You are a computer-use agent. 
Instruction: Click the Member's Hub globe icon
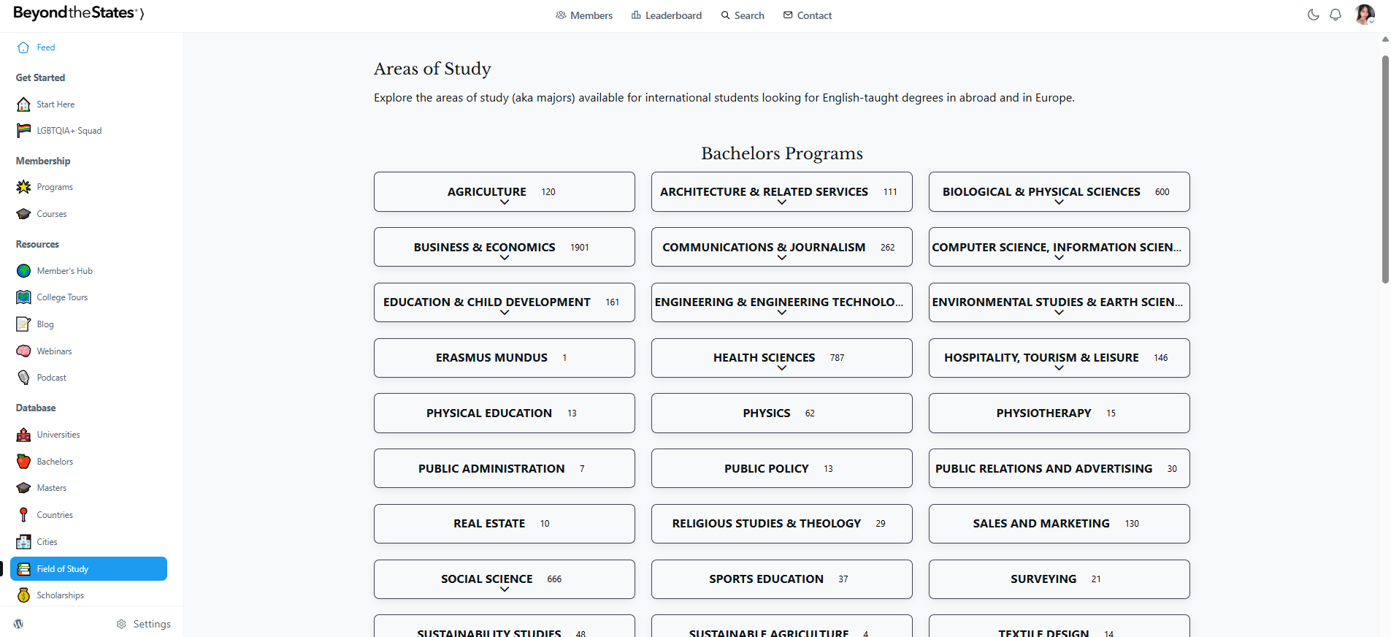pyautogui.click(x=23, y=271)
